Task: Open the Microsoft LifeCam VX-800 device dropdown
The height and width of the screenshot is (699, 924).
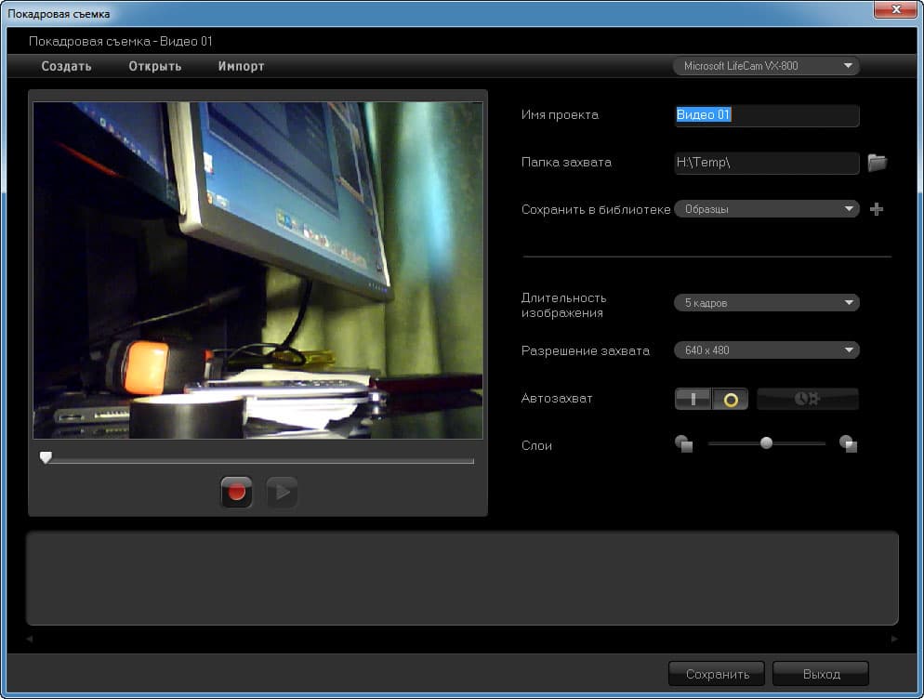Action: pos(766,66)
